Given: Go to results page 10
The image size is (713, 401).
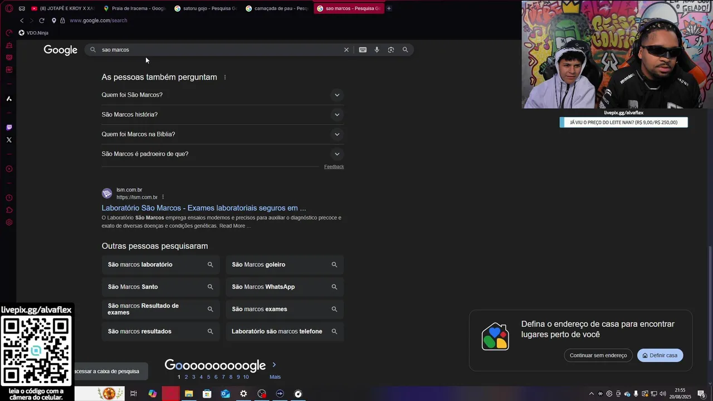Looking at the screenshot, I should pyautogui.click(x=246, y=377).
